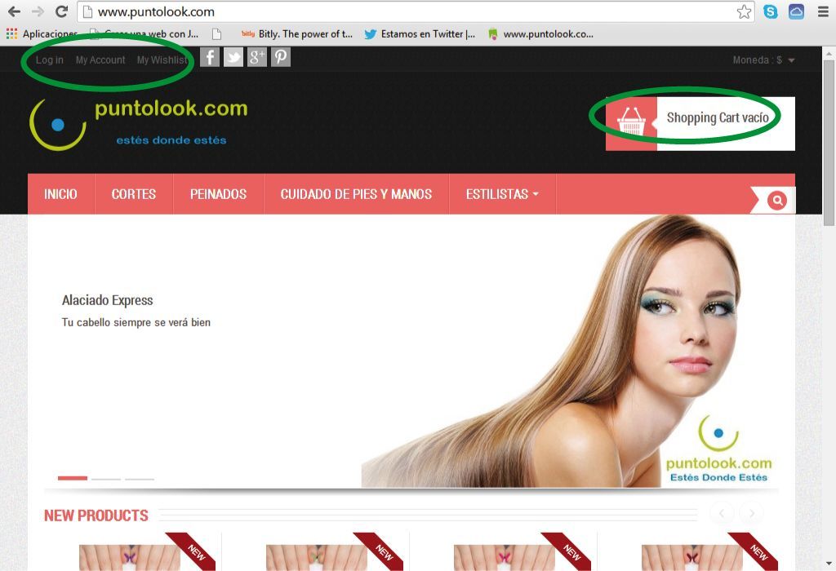The image size is (836, 571).
Task: Expand the ESTILISTAS menu
Action: [x=502, y=194]
